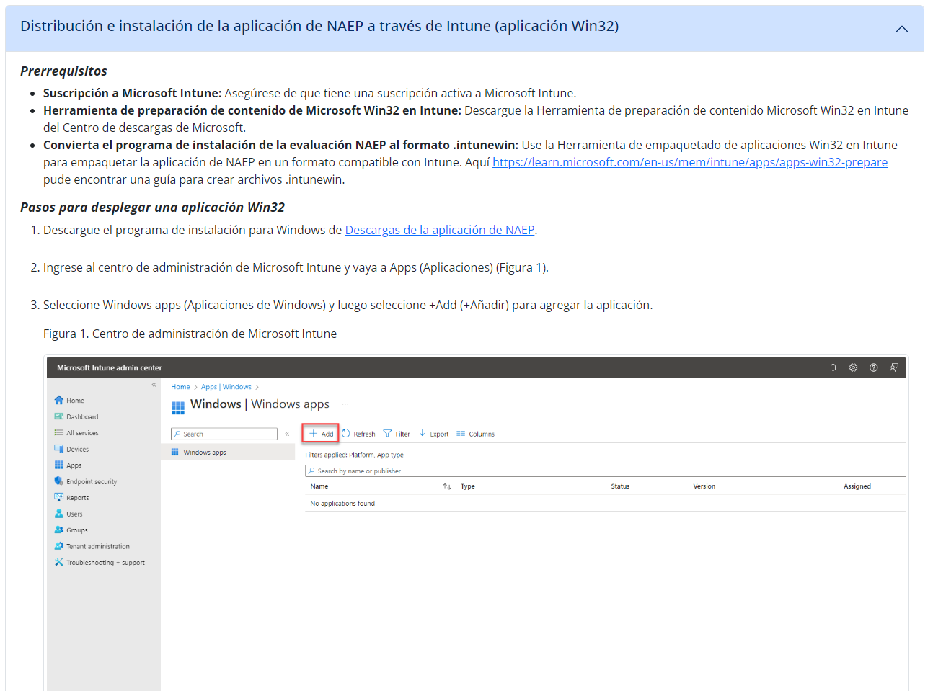Select the All services list icon
This screenshot has height=691, width=933.
coord(59,432)
